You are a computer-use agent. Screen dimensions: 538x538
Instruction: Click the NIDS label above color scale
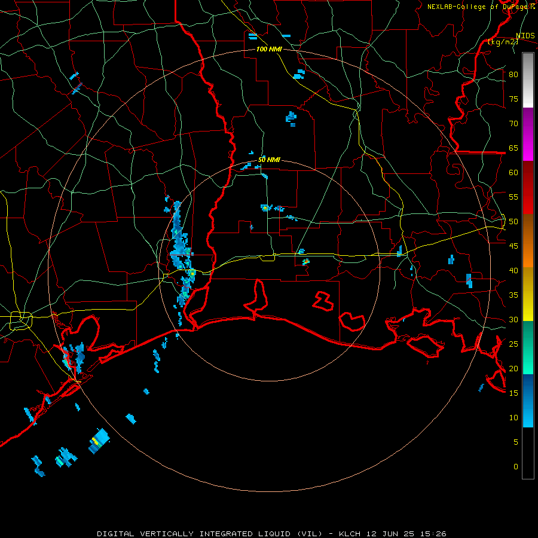tap(525, 36)
